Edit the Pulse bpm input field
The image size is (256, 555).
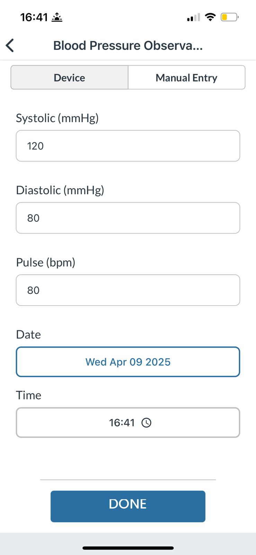click(x=128, y=290)
